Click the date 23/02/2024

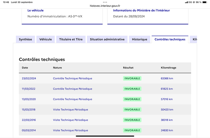pyautogui.click(x=29, y=78)
